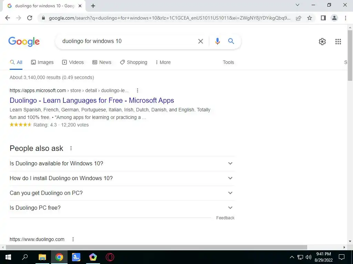Click the Chrome taskbar icon
The height and width of the screenshot is (264, 353).
(59, 257)
